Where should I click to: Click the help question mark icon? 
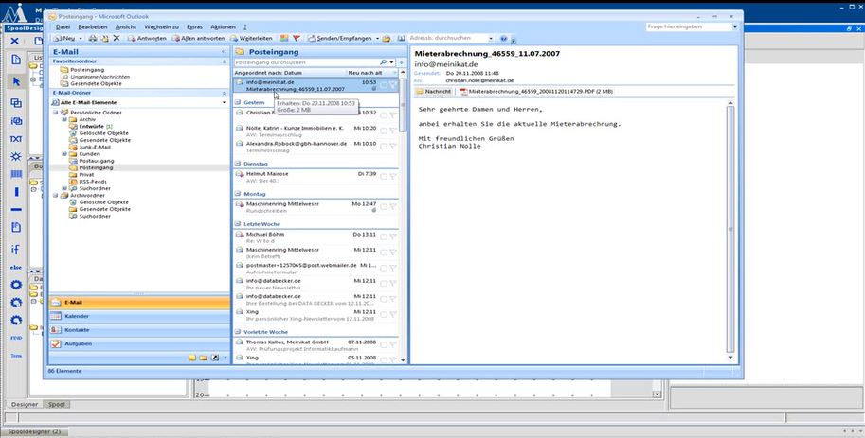502,39
